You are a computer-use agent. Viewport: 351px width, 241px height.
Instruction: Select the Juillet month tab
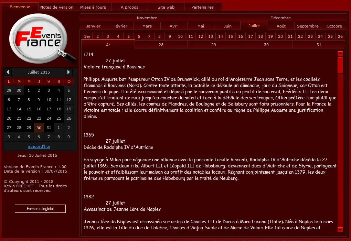point(254,26)
